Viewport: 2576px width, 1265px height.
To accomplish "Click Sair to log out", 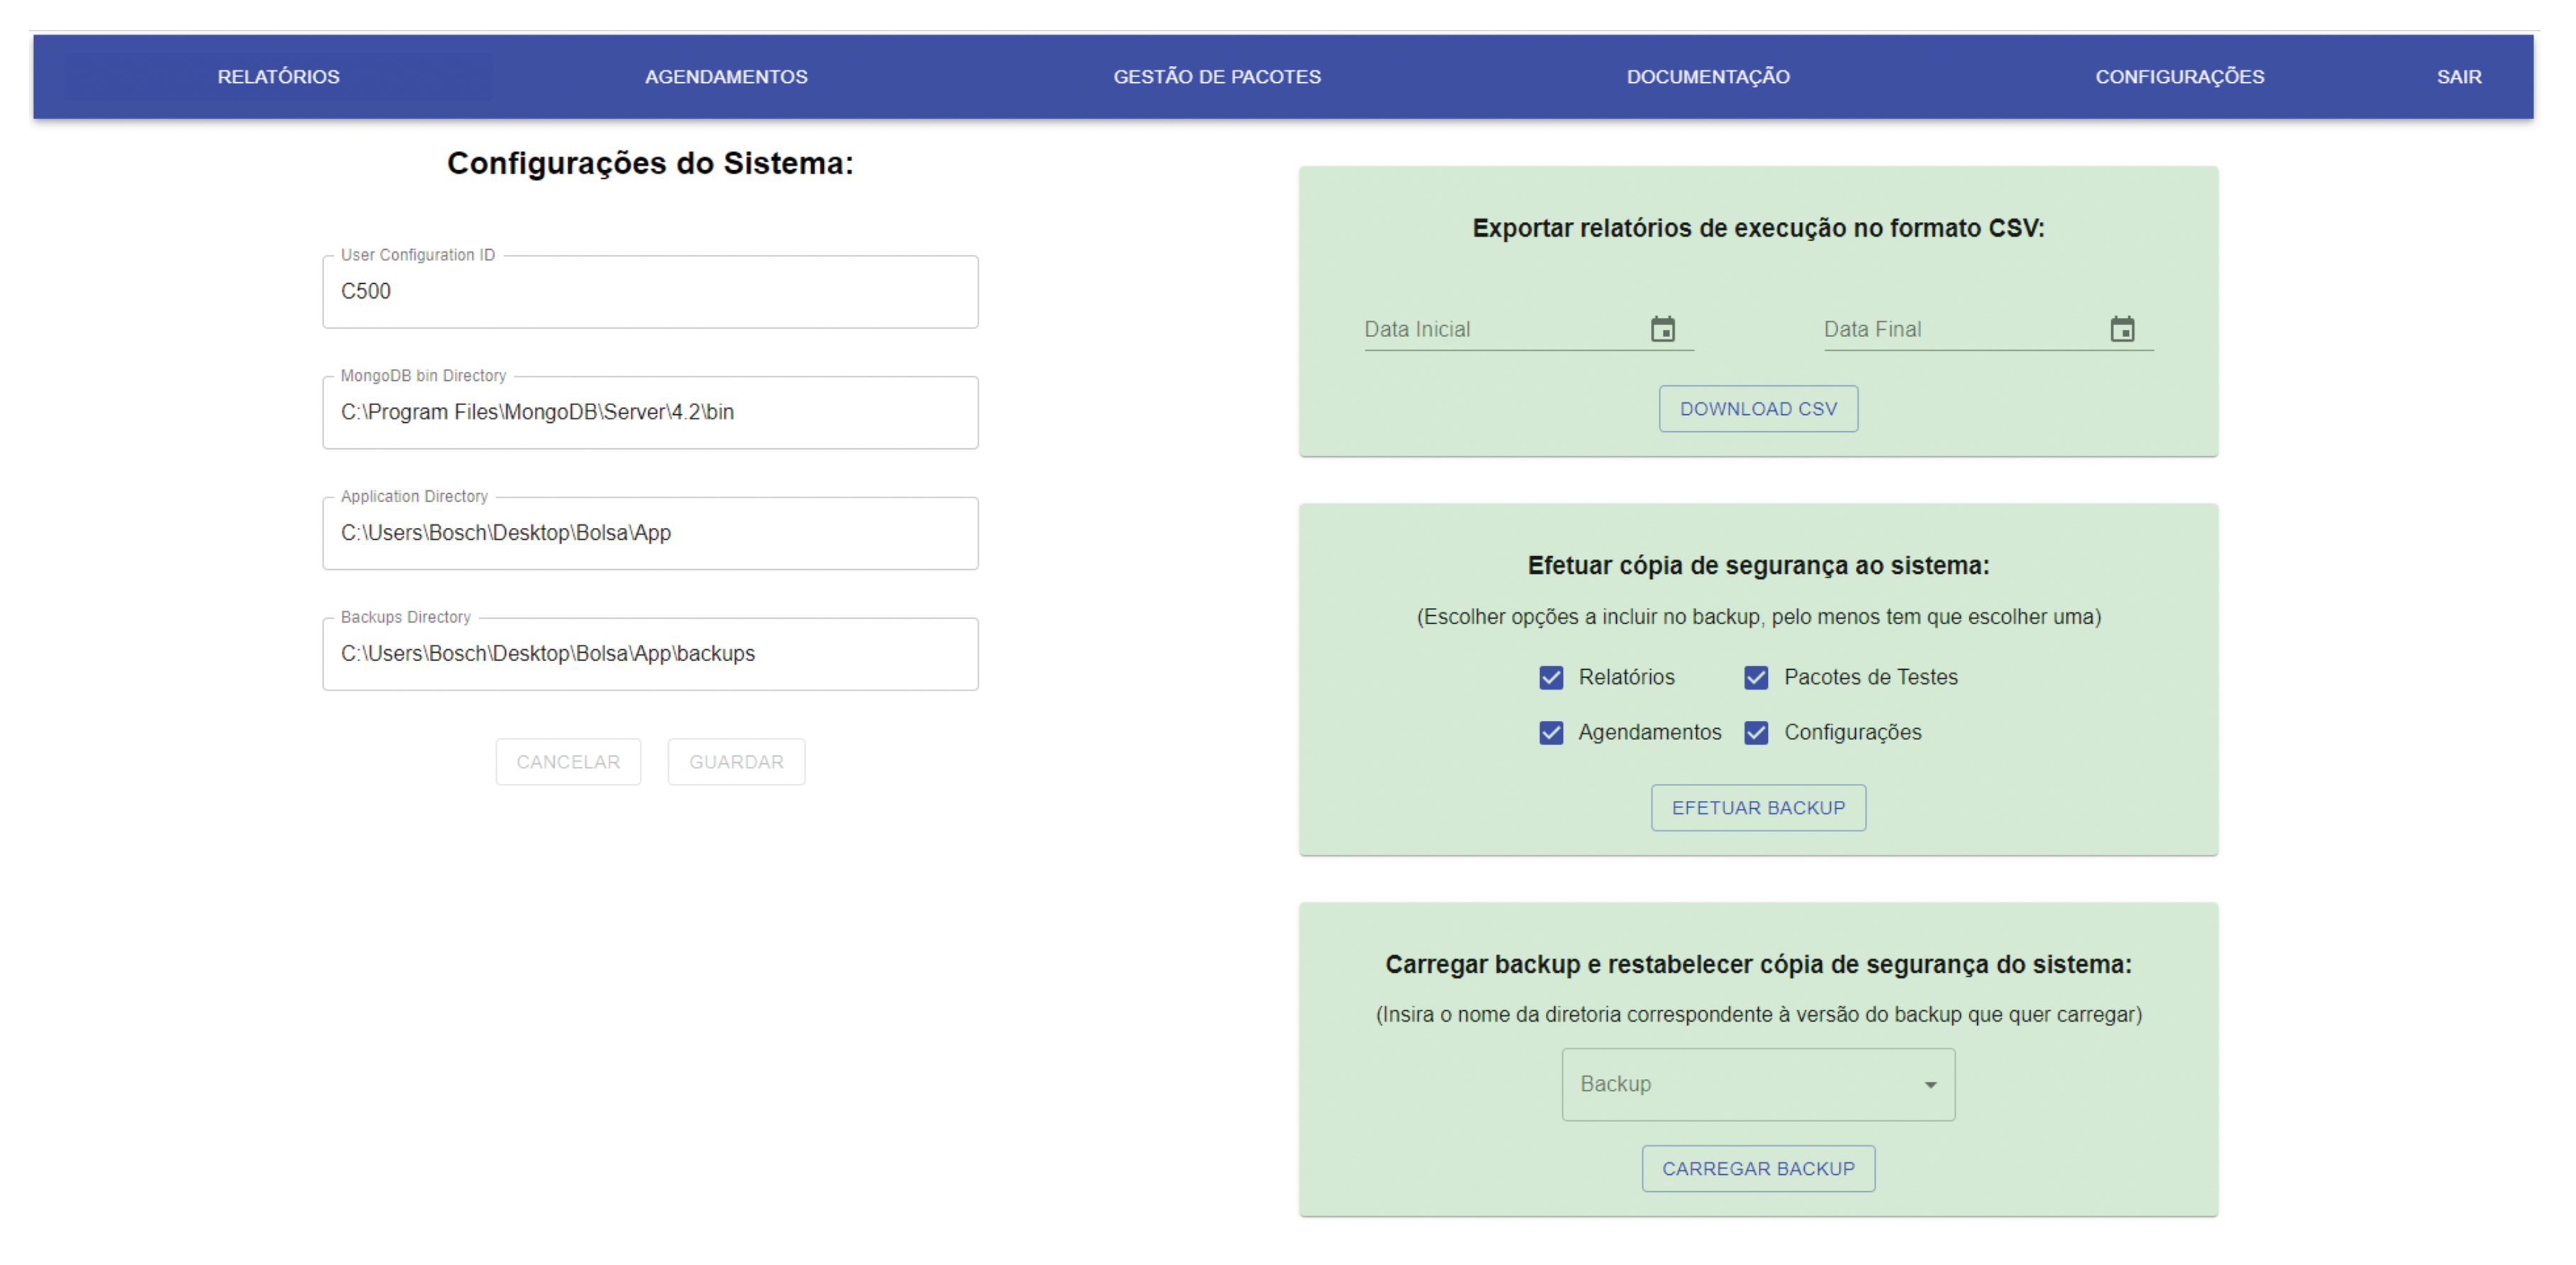I will coord(2459,77).
